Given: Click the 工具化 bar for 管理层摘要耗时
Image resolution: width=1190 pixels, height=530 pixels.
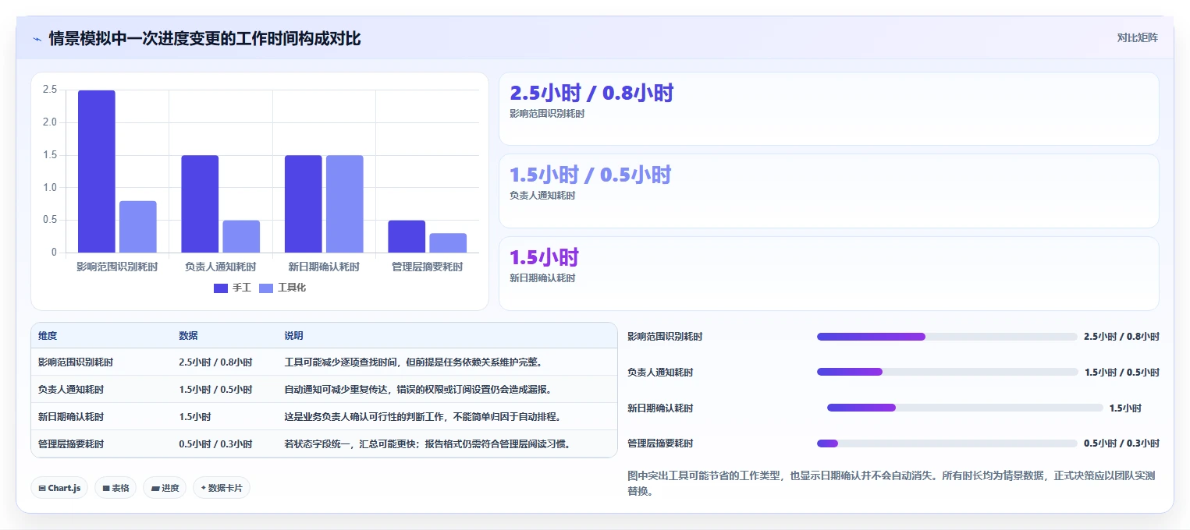Looking at the screenshot, I should pos(448,243).
